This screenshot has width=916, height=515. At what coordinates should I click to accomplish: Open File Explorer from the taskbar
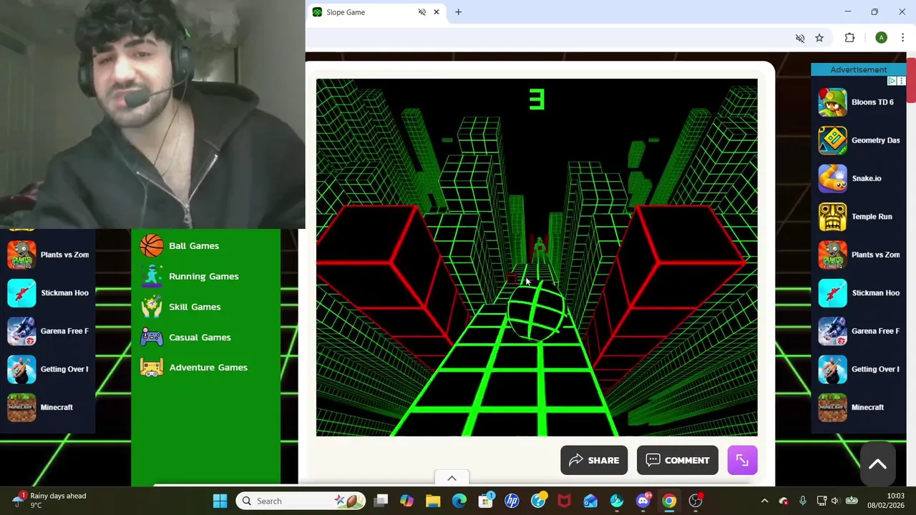coord(433,501)
